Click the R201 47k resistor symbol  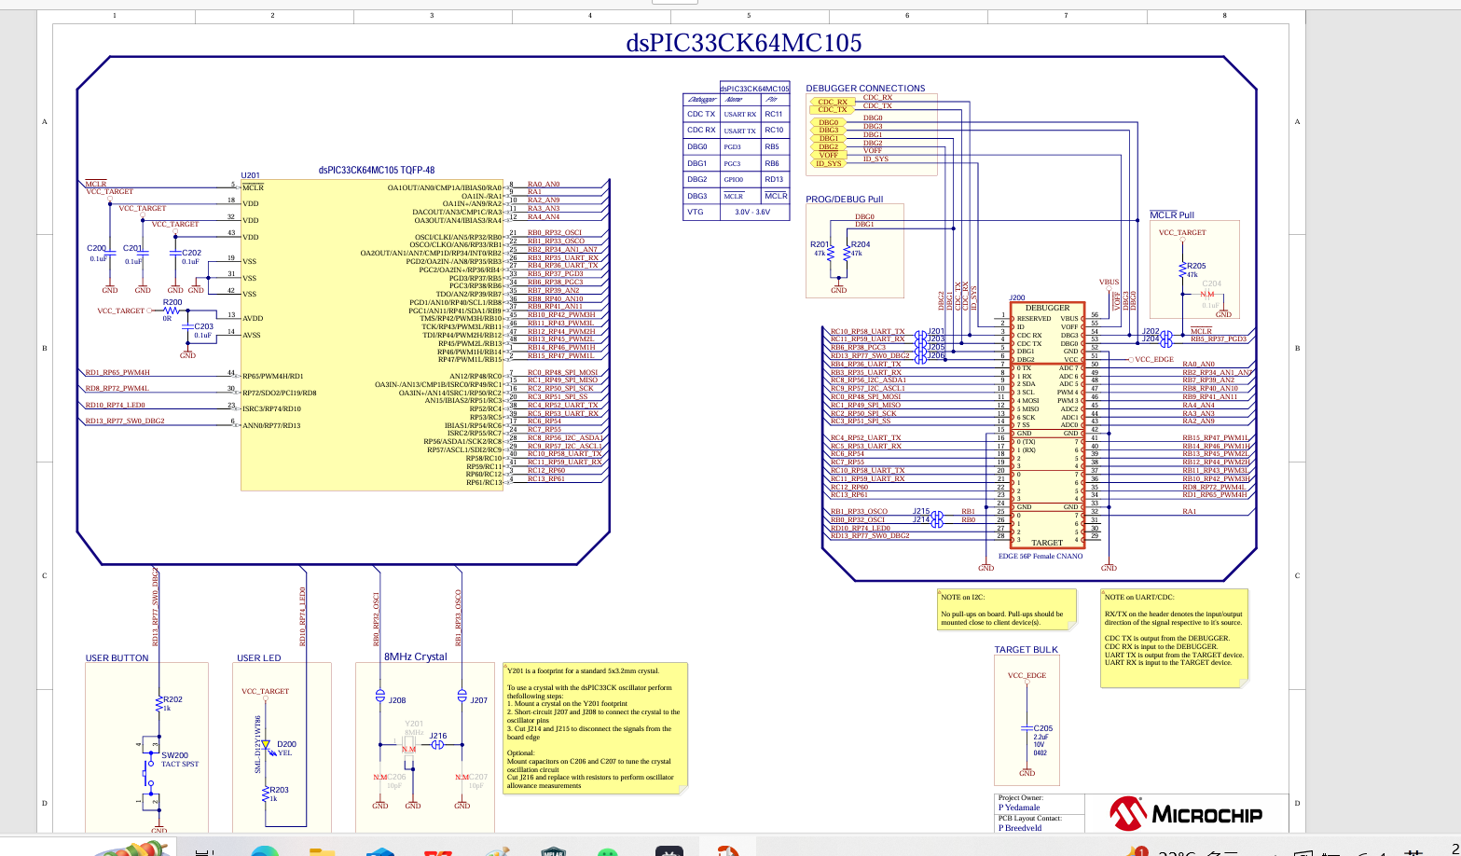pyautogui.click(x=831, y=254)
